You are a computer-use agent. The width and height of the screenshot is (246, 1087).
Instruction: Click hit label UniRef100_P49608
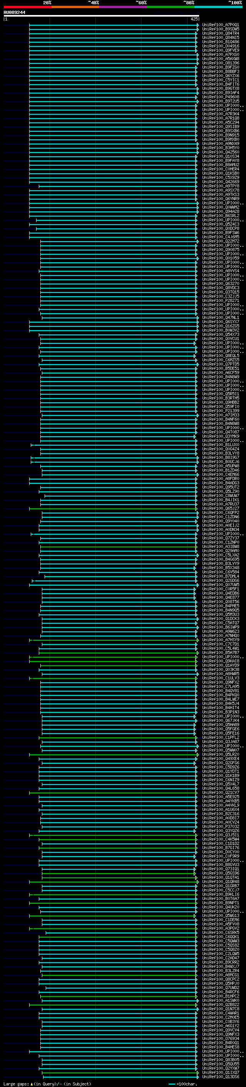(x=220, y=97)
